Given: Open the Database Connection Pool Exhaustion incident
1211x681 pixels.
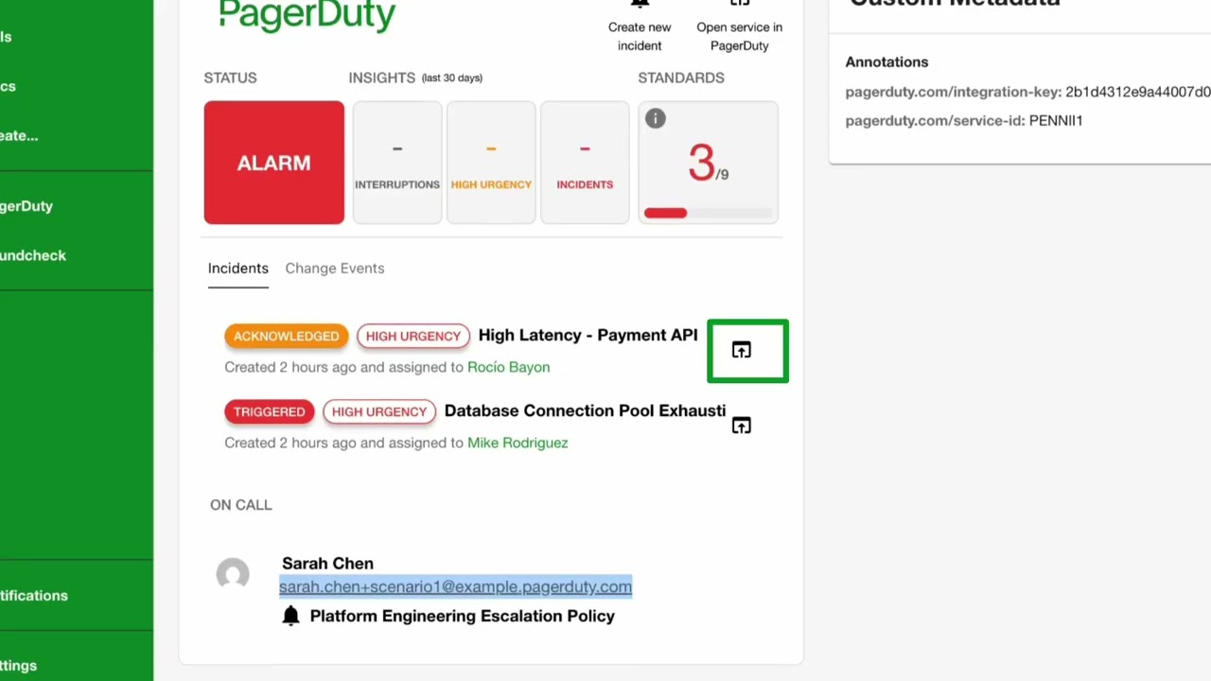Looking at the screenshot, I should 585,410.
